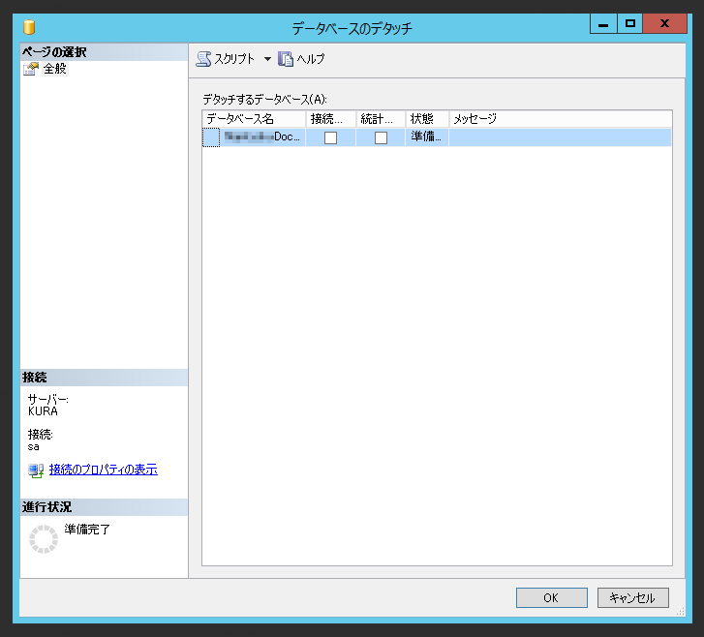Click the 準備 status cell
Viewport: 704px width, 637px height.
426,136
